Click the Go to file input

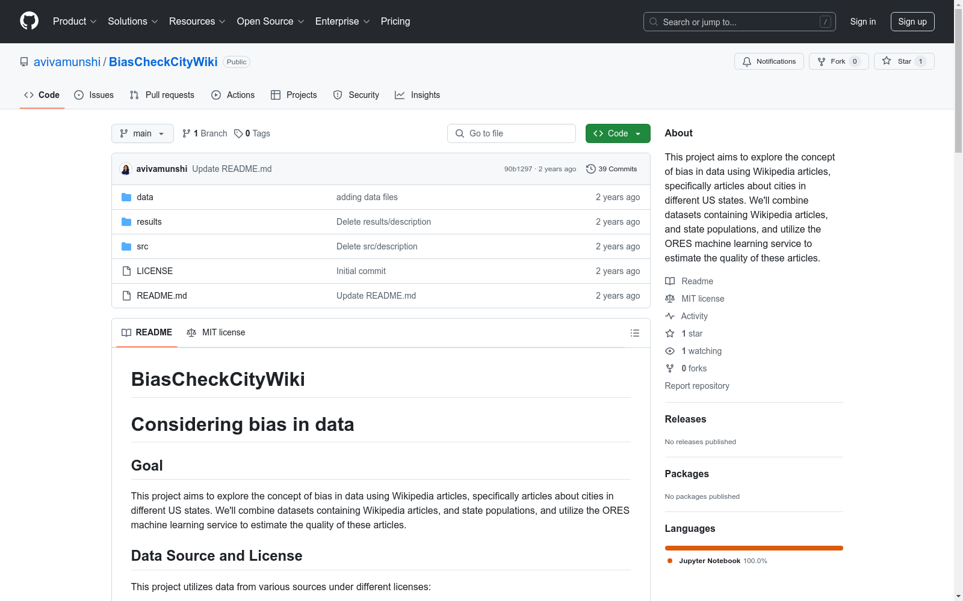pyautogui.click(x=512, y=133)
